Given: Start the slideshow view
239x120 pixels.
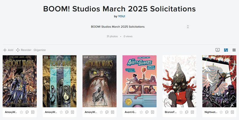Looking at the screenshot, I should (x=218, y=50).
